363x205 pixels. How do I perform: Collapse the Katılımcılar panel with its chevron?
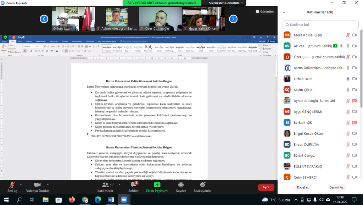click(284, 12)
